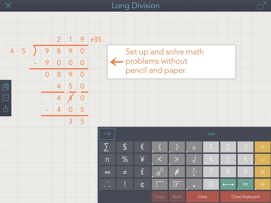This screenshot has height=203, width=271.
Task: Select the Sigma summation key
Action: coord(107,147)
